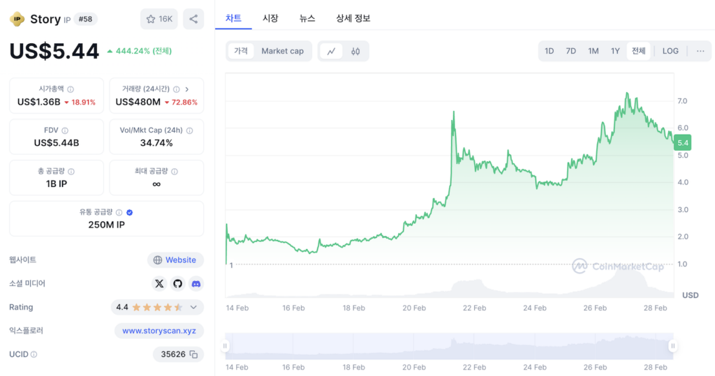The image size is (715, 376).
Task: Set chart range to 1M
Action: tap(594, 51)
